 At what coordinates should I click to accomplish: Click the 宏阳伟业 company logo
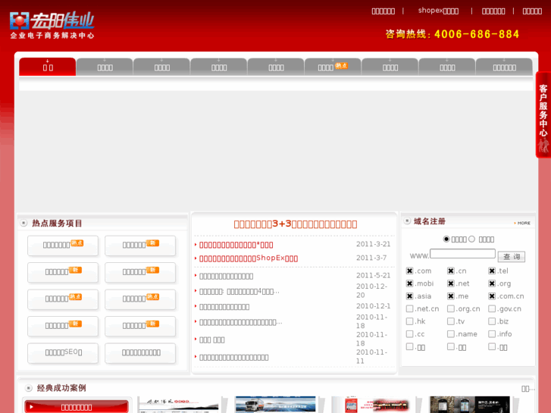52,25
